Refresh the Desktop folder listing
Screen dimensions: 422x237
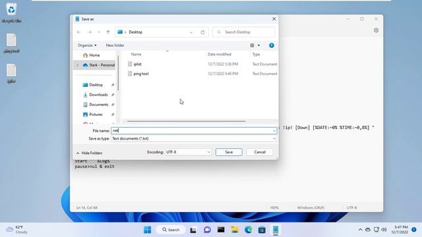point(202,32)
